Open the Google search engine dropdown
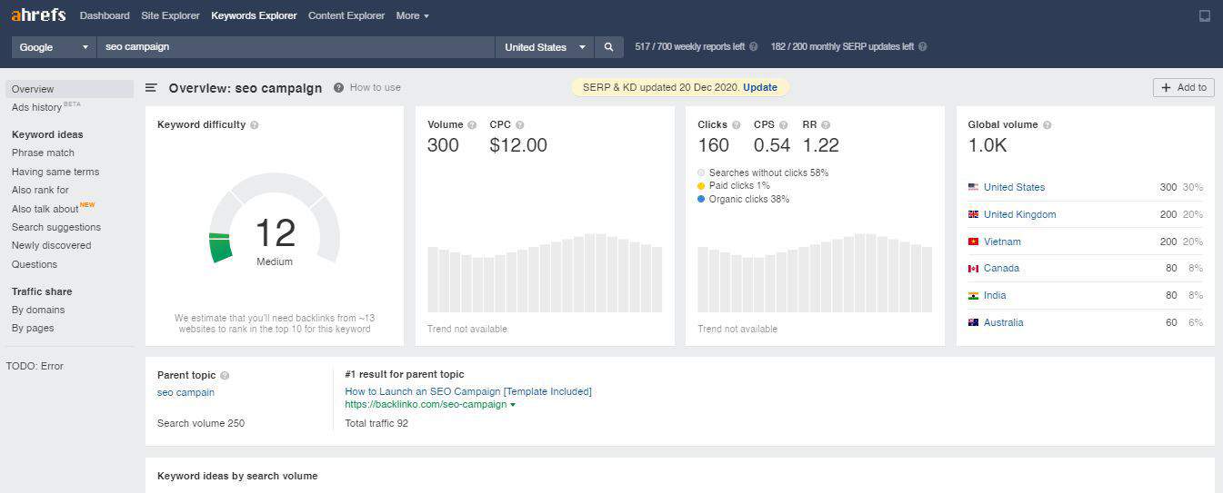Viewport: 1223px width, 493px height. pyautogui.click(x=54, y=47)
